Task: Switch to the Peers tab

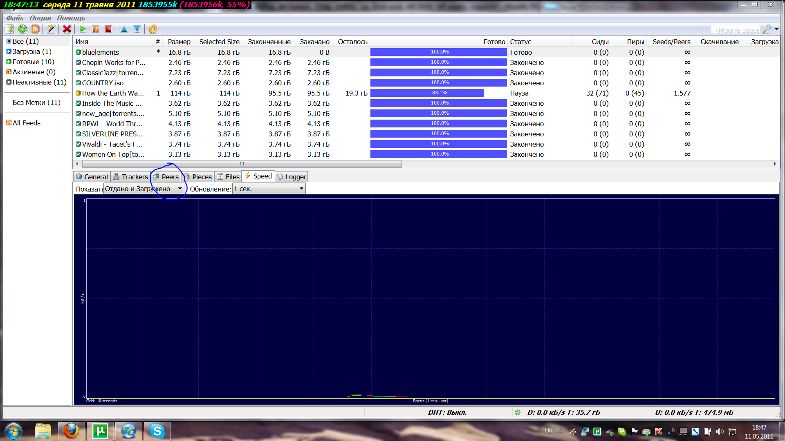Action: click(x=166, y=177)
